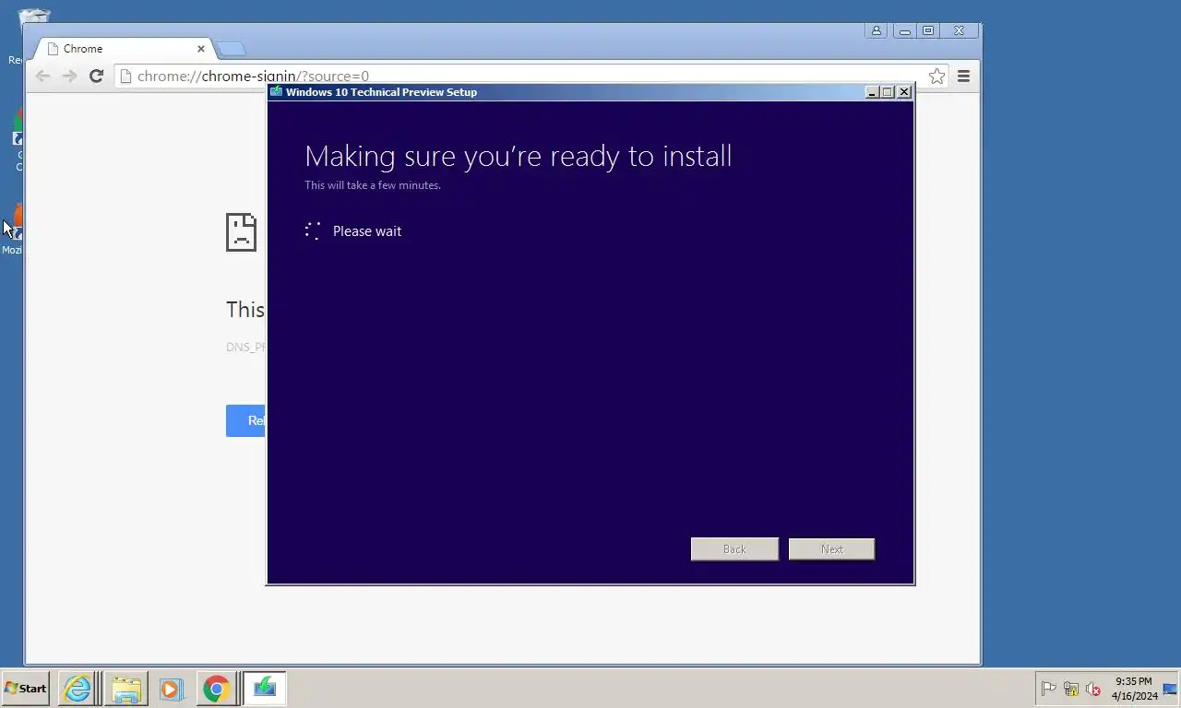This screenshot has height=708, width=1181.
Task: Click the muted volume tray icon
Action: click(1093, 689)
